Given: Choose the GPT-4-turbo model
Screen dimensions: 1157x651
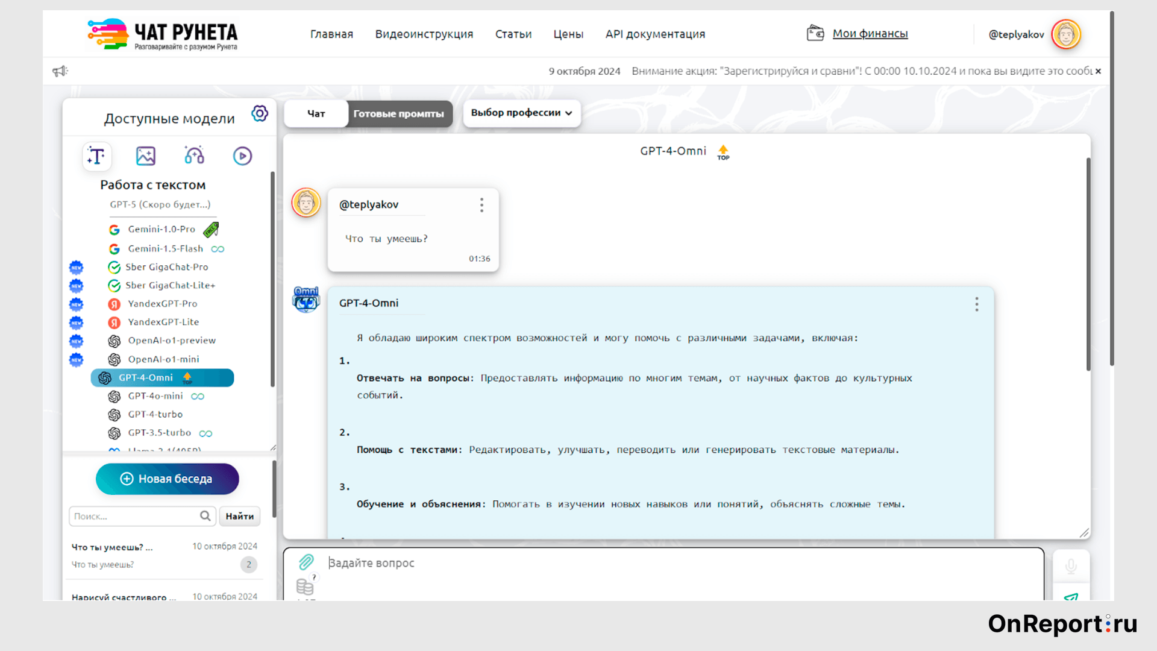Looking at the screenshot, I should click(x=155, y=414).
